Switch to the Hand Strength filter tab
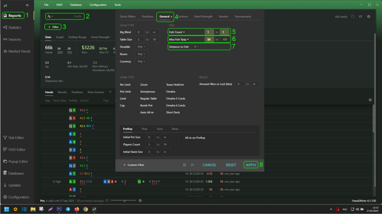Viewport: 382px width, 214px height. point(203,17)
